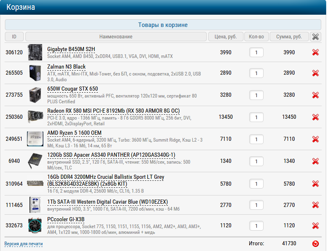Click the gray clear-all X header icon
This screenshot has width=327, height=251.
(x=315, y=37)
